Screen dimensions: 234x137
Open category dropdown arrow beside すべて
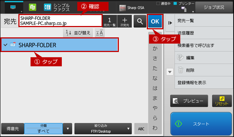tap(68, 129)
